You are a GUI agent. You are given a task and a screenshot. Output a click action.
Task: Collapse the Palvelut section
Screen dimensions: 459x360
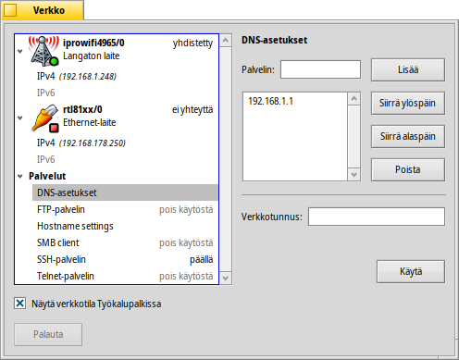tap(20, 177)
